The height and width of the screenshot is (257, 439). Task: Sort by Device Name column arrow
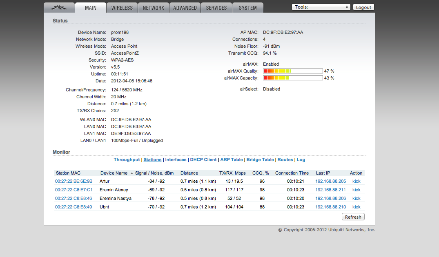click(131, 173)
